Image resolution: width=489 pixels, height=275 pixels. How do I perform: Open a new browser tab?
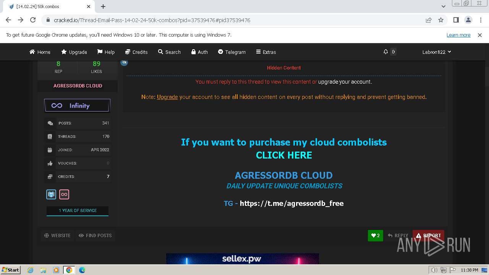point(103,6)
